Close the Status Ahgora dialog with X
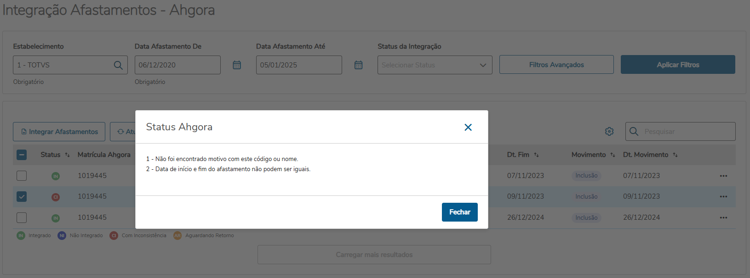Image resolution: width=750 pixels, height=278 pixels. tap(468, 128)
